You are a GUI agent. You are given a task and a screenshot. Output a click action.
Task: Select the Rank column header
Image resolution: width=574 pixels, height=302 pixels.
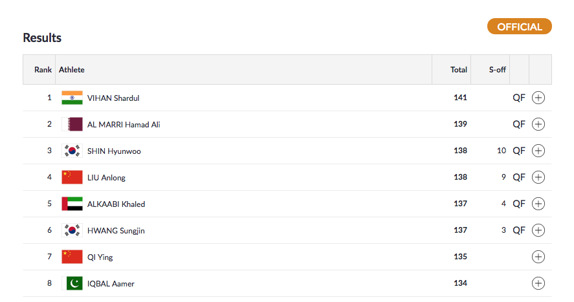[43, 70]
